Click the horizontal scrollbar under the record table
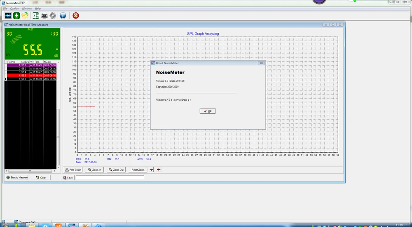The height and width of the screenshot is (227, 412). [x=30, y=171]
